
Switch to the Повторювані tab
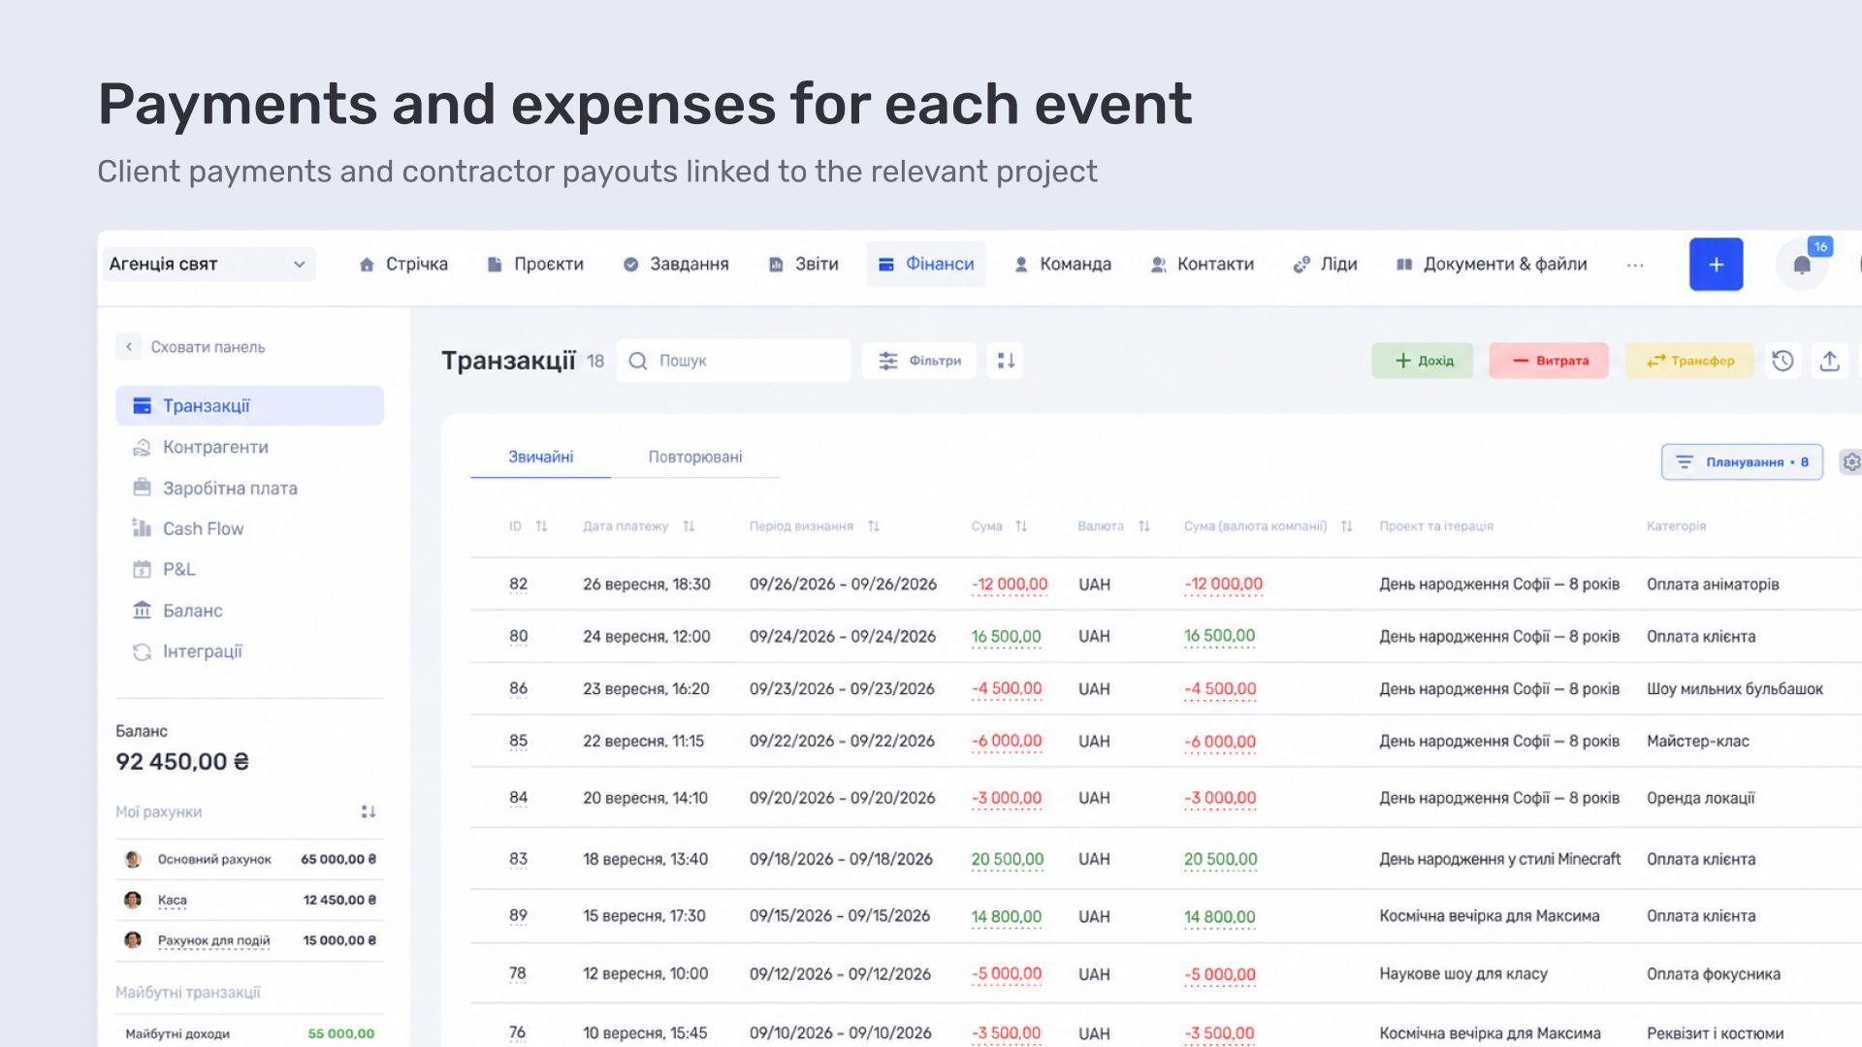695,457
